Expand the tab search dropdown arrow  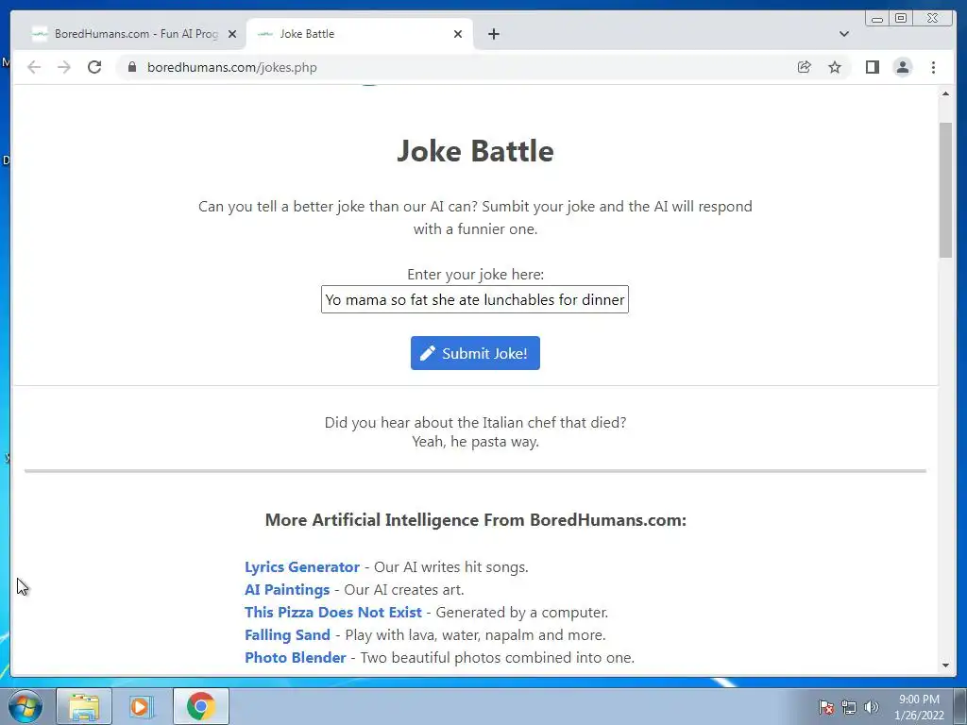pyautogui.click(x=844, y=34)
